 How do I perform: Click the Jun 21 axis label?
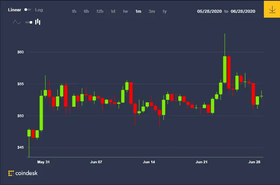[202, 162]
